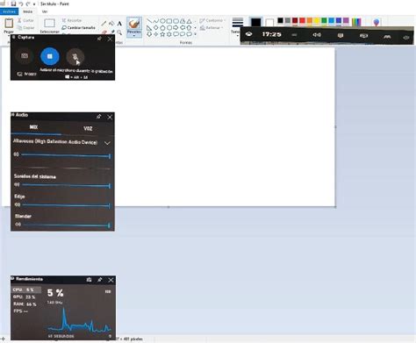The width and height of the screenshot is (416, 343).
Task: Open the Audio widget from Game Bar
Action: [x=317, y=35]
